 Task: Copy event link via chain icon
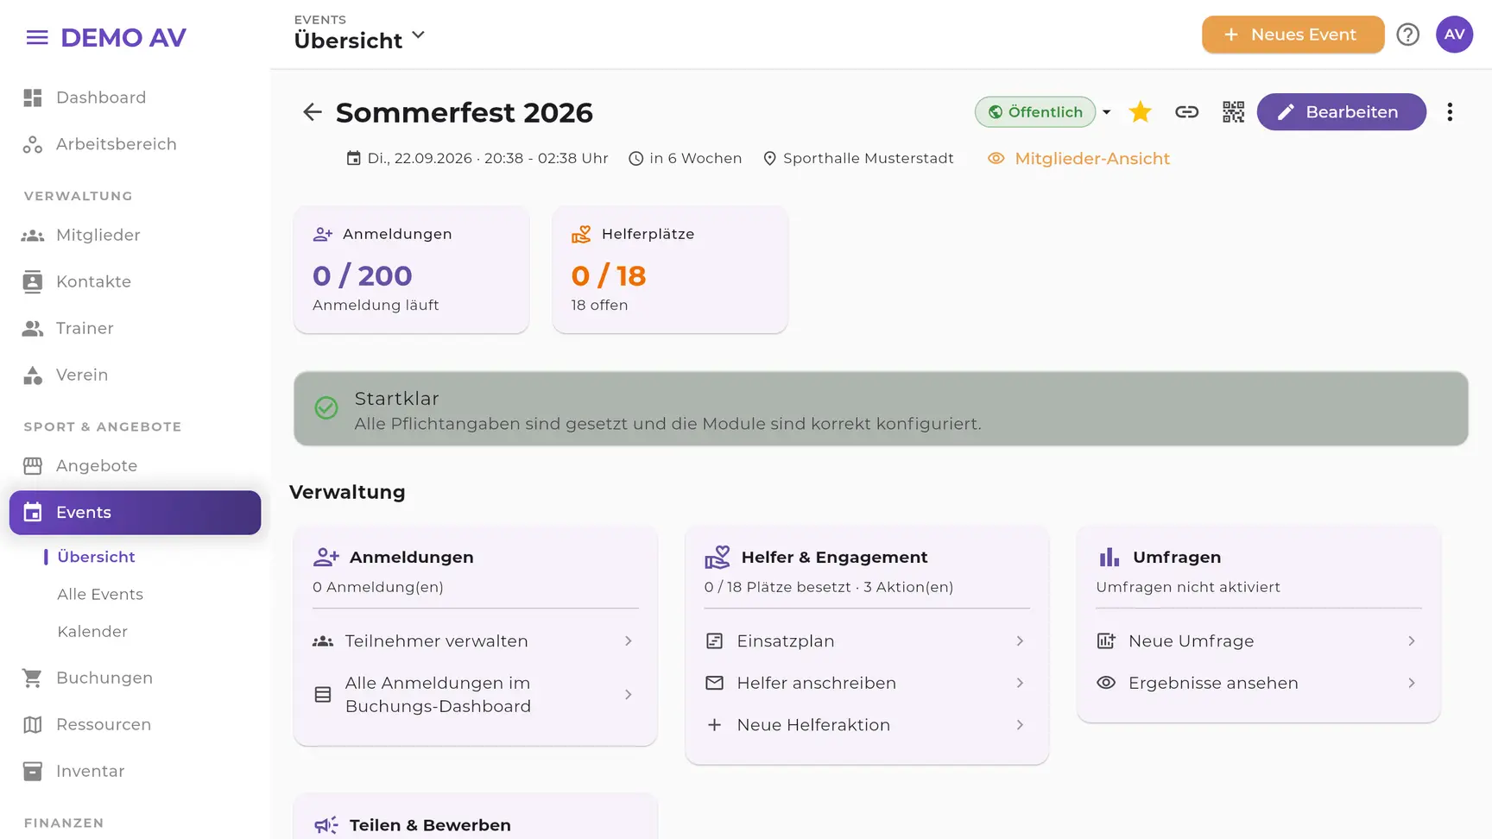click(1186, 112)
